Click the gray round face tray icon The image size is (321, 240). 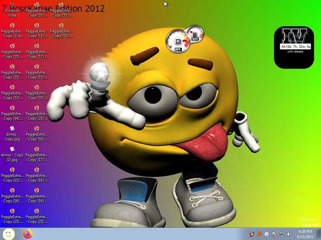[267, 234]
